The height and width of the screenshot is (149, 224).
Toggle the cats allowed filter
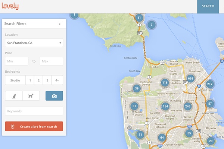coord(14,96)
